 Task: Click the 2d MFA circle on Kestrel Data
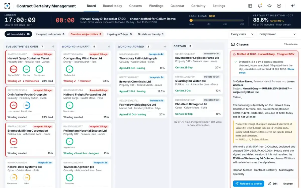26,177
